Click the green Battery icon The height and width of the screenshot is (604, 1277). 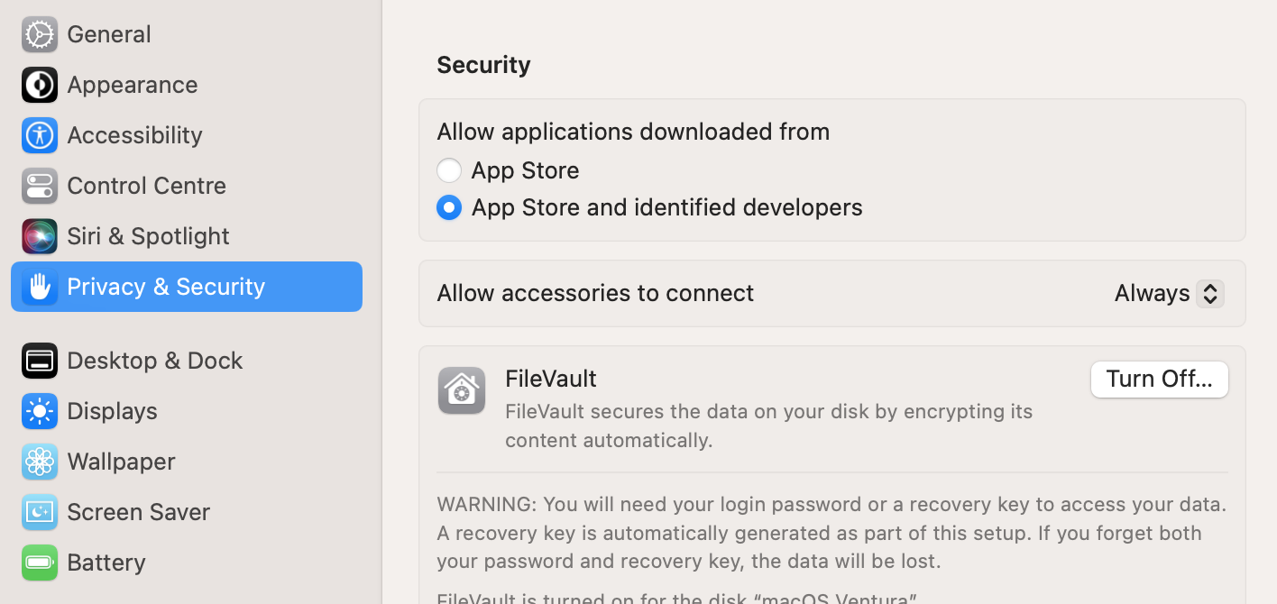point(40,563)
